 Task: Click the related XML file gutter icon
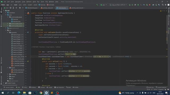point(28,13)
